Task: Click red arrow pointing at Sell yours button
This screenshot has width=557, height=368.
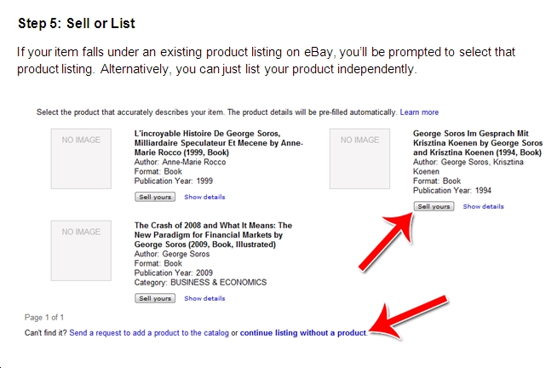Action: coord(387,242)
